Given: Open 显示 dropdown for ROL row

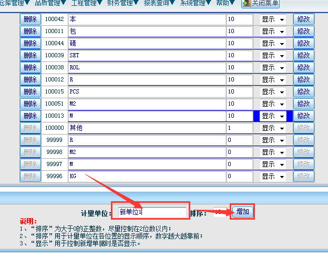Looking at the screenshot, I should click(x=273, y=68).
